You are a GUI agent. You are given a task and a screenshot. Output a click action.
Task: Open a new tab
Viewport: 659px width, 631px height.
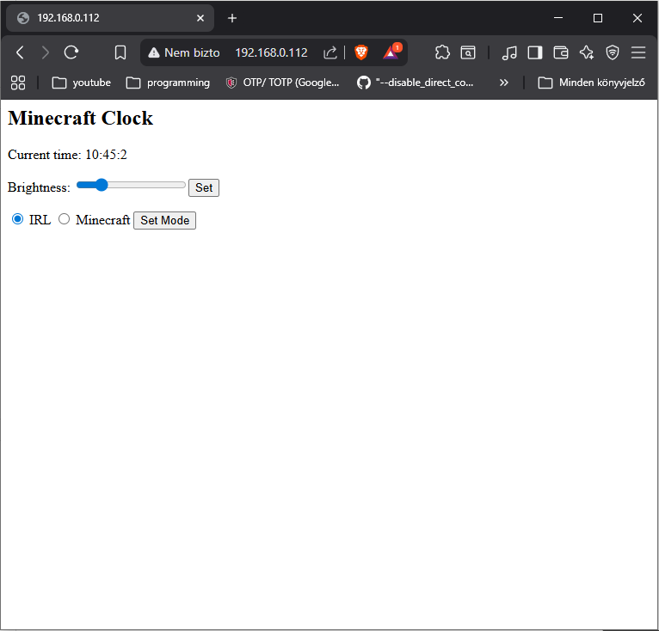[232, 18]
